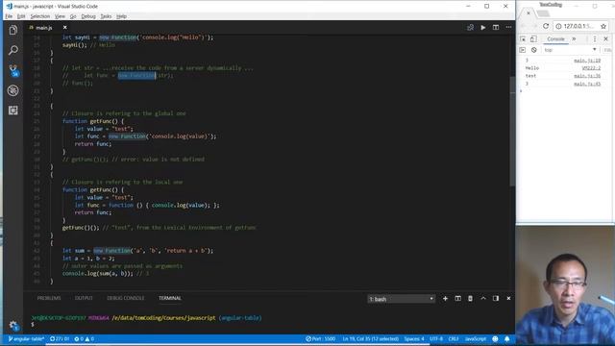Screen dimensions: 615x346
Task: Open notifications bell in status bar
Action: tap(507, 339)
